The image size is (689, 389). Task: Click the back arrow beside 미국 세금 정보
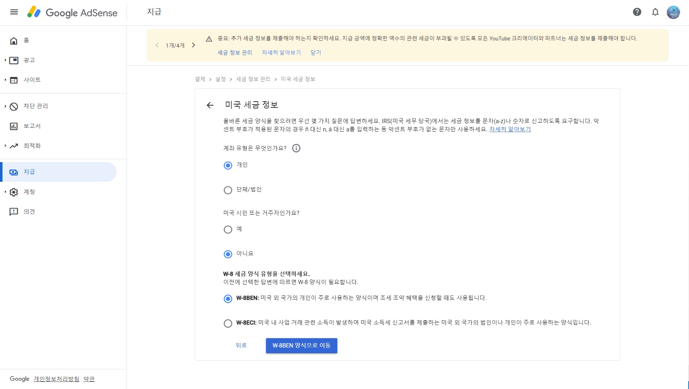210,105
